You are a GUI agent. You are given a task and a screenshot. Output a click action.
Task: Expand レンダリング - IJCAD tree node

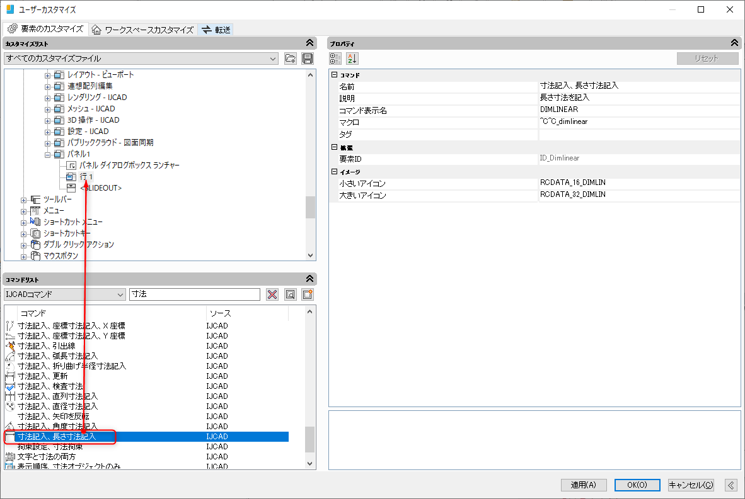tap(47, 98)
